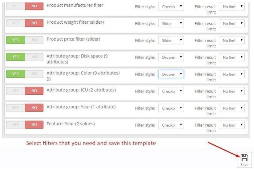Open Filter style dropdown for weight filter
This screenshot has height=169, width=254.
pyautogui.click(x=171, y=23)
